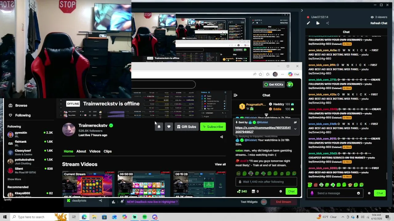Click the Deadlock Highlighter announcement
Screen dimensions: 394x221
(152, 202)
